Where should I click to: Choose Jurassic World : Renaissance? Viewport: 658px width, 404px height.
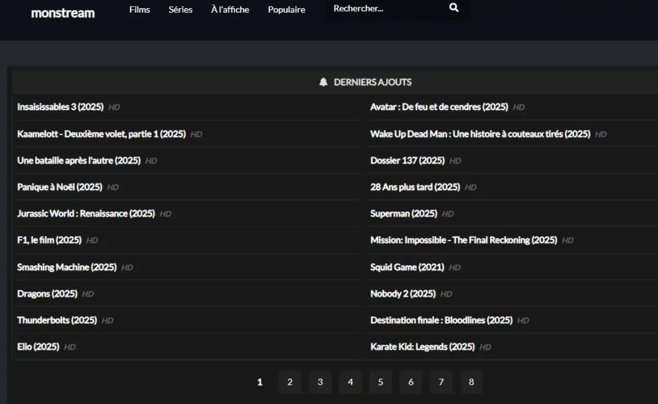coord(86,214)
